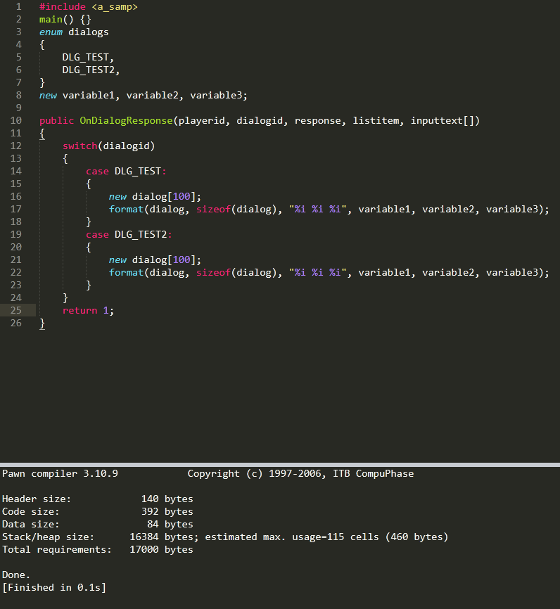560x609 pixels.
Task: Click 'inputtext[]' parameter on line 10
Action: coord(443,121)
